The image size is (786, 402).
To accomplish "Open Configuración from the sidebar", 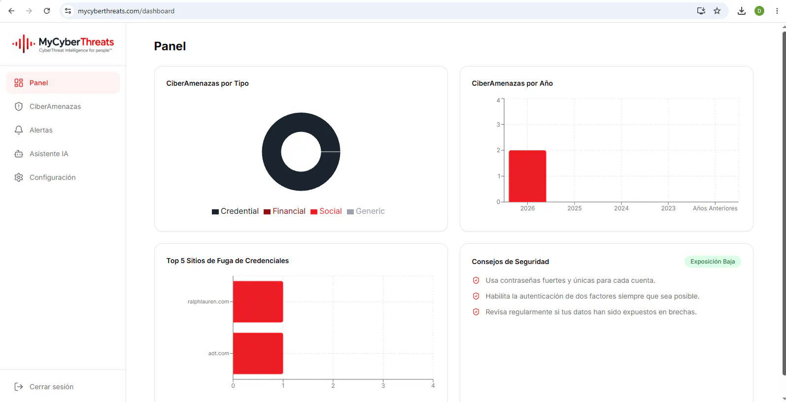I will tap(63, 177).
